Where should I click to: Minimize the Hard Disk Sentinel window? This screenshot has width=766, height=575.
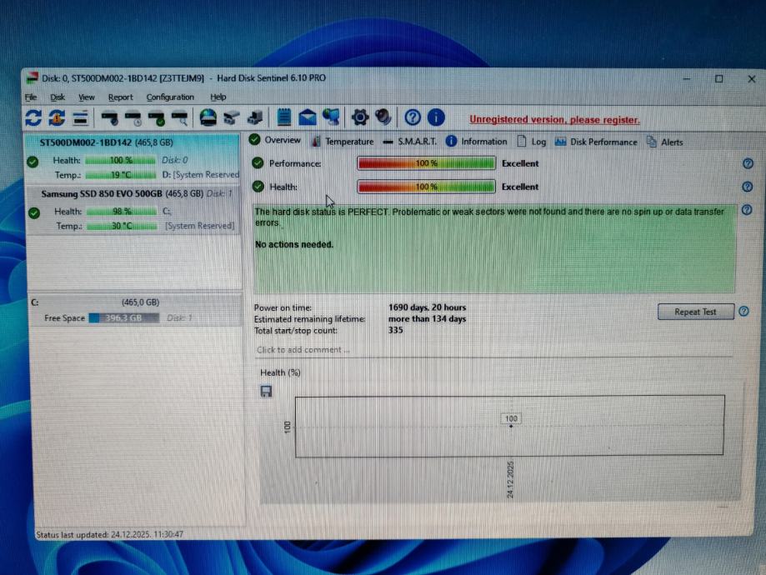[686, 78]
